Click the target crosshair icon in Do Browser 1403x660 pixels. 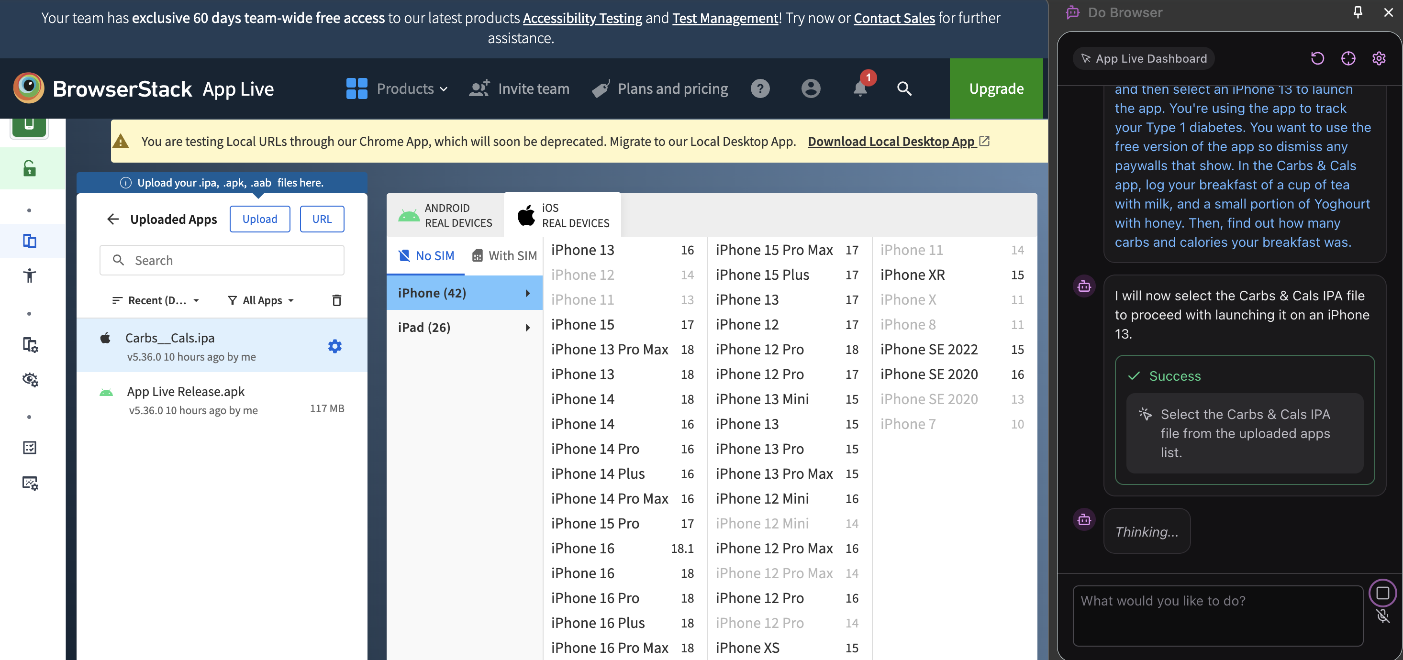coord(1348,58)
